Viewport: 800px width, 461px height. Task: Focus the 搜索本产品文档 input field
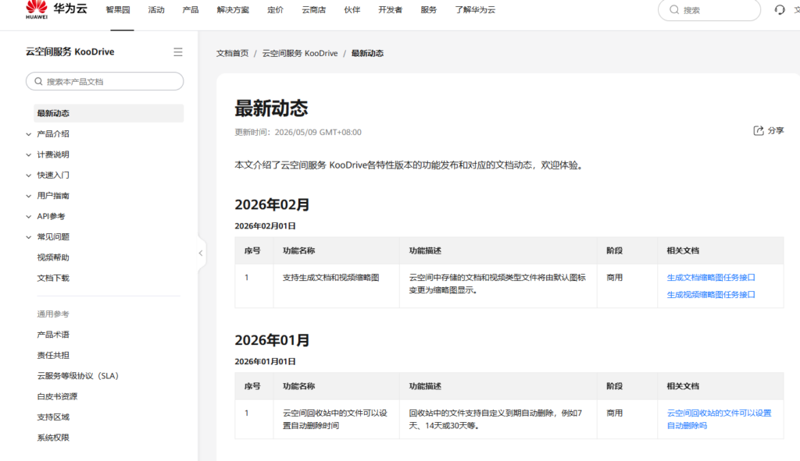[x=105, y=81]
